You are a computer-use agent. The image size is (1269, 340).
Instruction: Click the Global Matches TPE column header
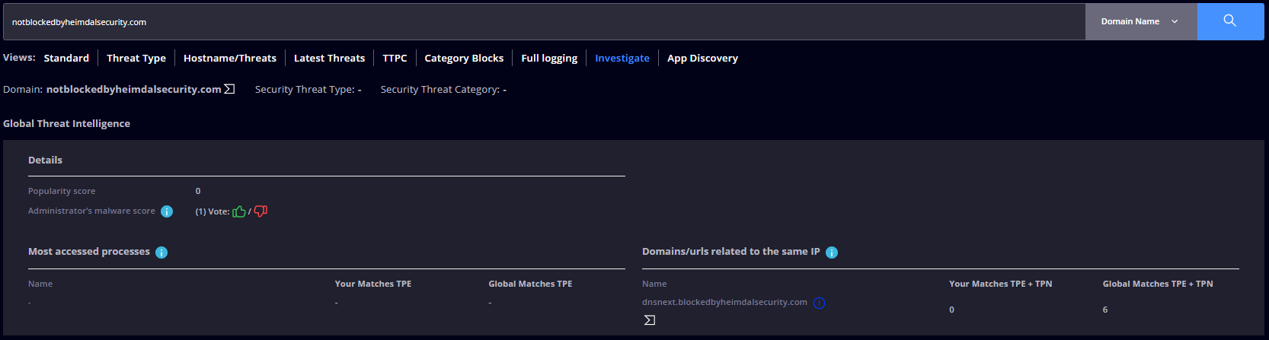coord(530,284)
